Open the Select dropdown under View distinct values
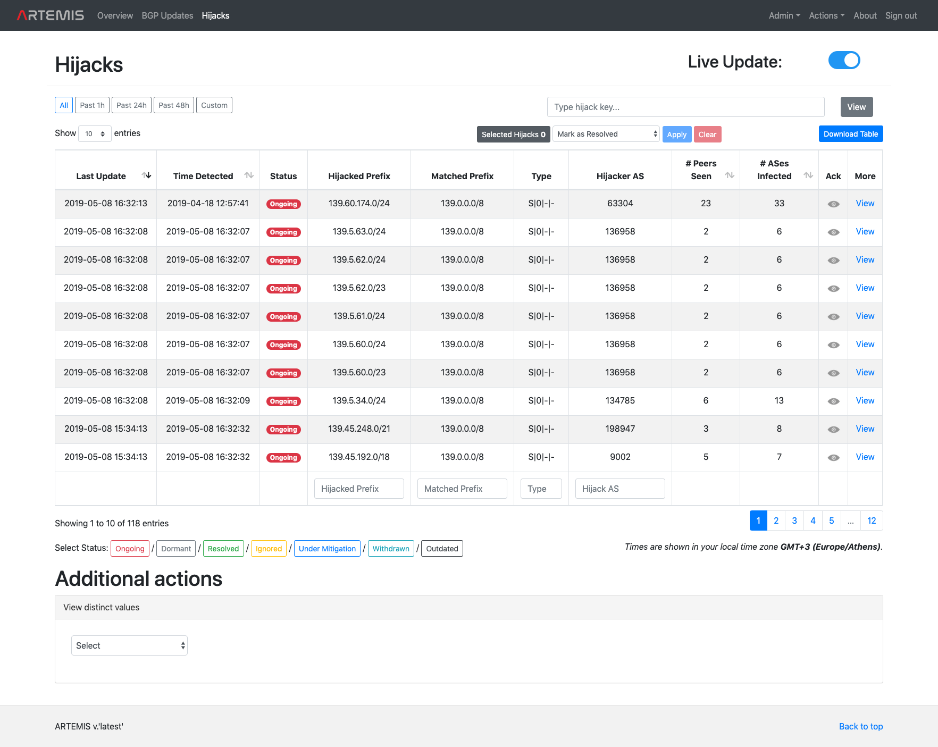 129,645
